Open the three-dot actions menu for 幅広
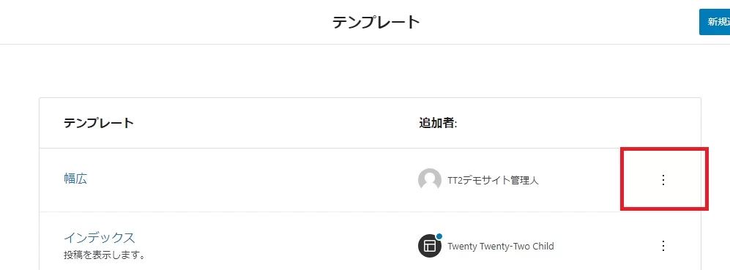The width and height of the screenshot is (730, 270). (x=663, y=180)
